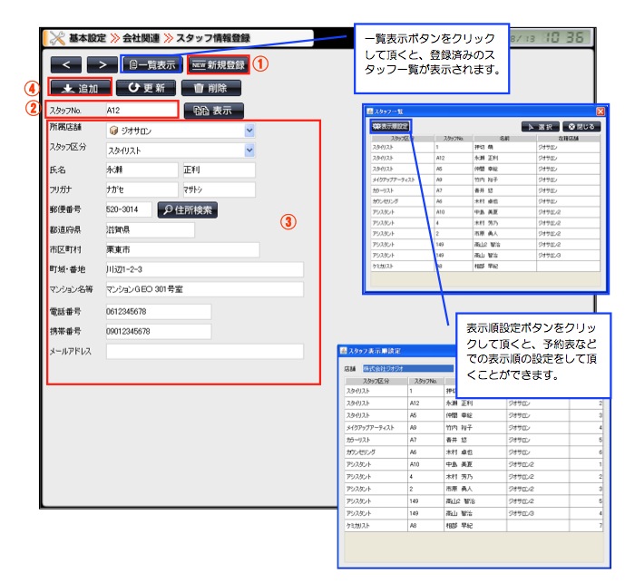This screenshot has width=625, height=583.
Task: Focus the メールアドレス text field
Action: 203,351
